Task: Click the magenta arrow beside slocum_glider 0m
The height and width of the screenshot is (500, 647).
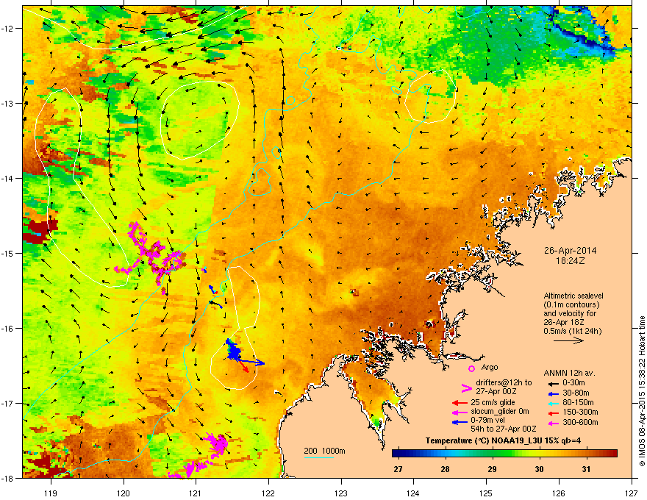Action: pos(460,412)
